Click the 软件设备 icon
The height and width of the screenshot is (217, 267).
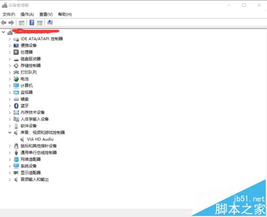(x=16, y=126)
